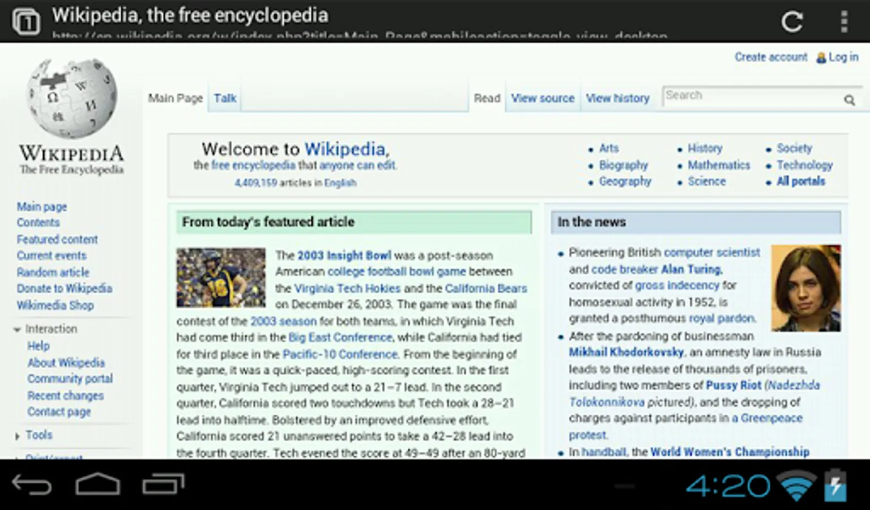Open the View source tab
This screenshot has width=870, height=510.
pos(543,98)
